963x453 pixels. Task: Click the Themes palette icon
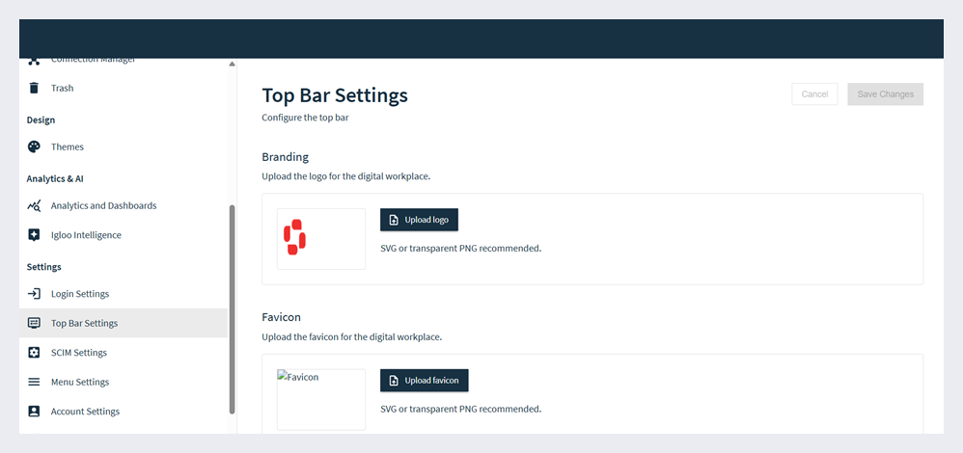pyautogui.click(x=34, y=147)
